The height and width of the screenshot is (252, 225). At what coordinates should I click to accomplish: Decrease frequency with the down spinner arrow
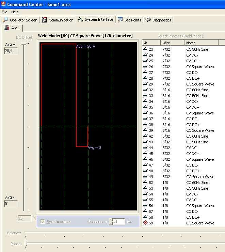[111, 223]
